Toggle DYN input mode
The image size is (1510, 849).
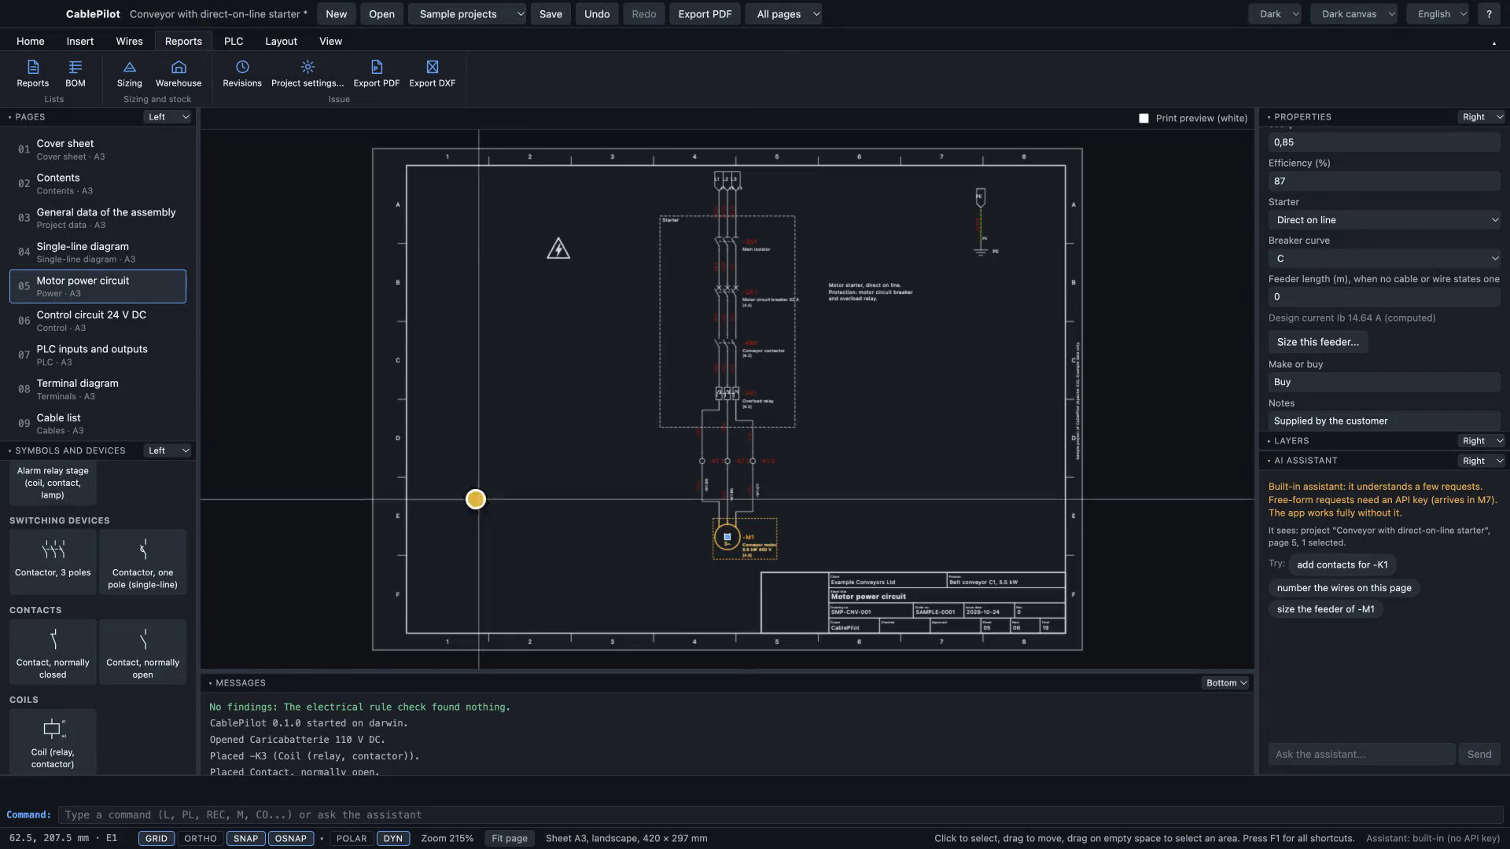coord(393,839)
